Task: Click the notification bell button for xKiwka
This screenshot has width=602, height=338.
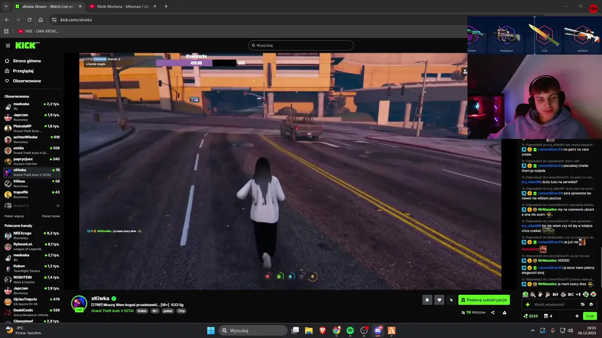Action: [428, 300]
